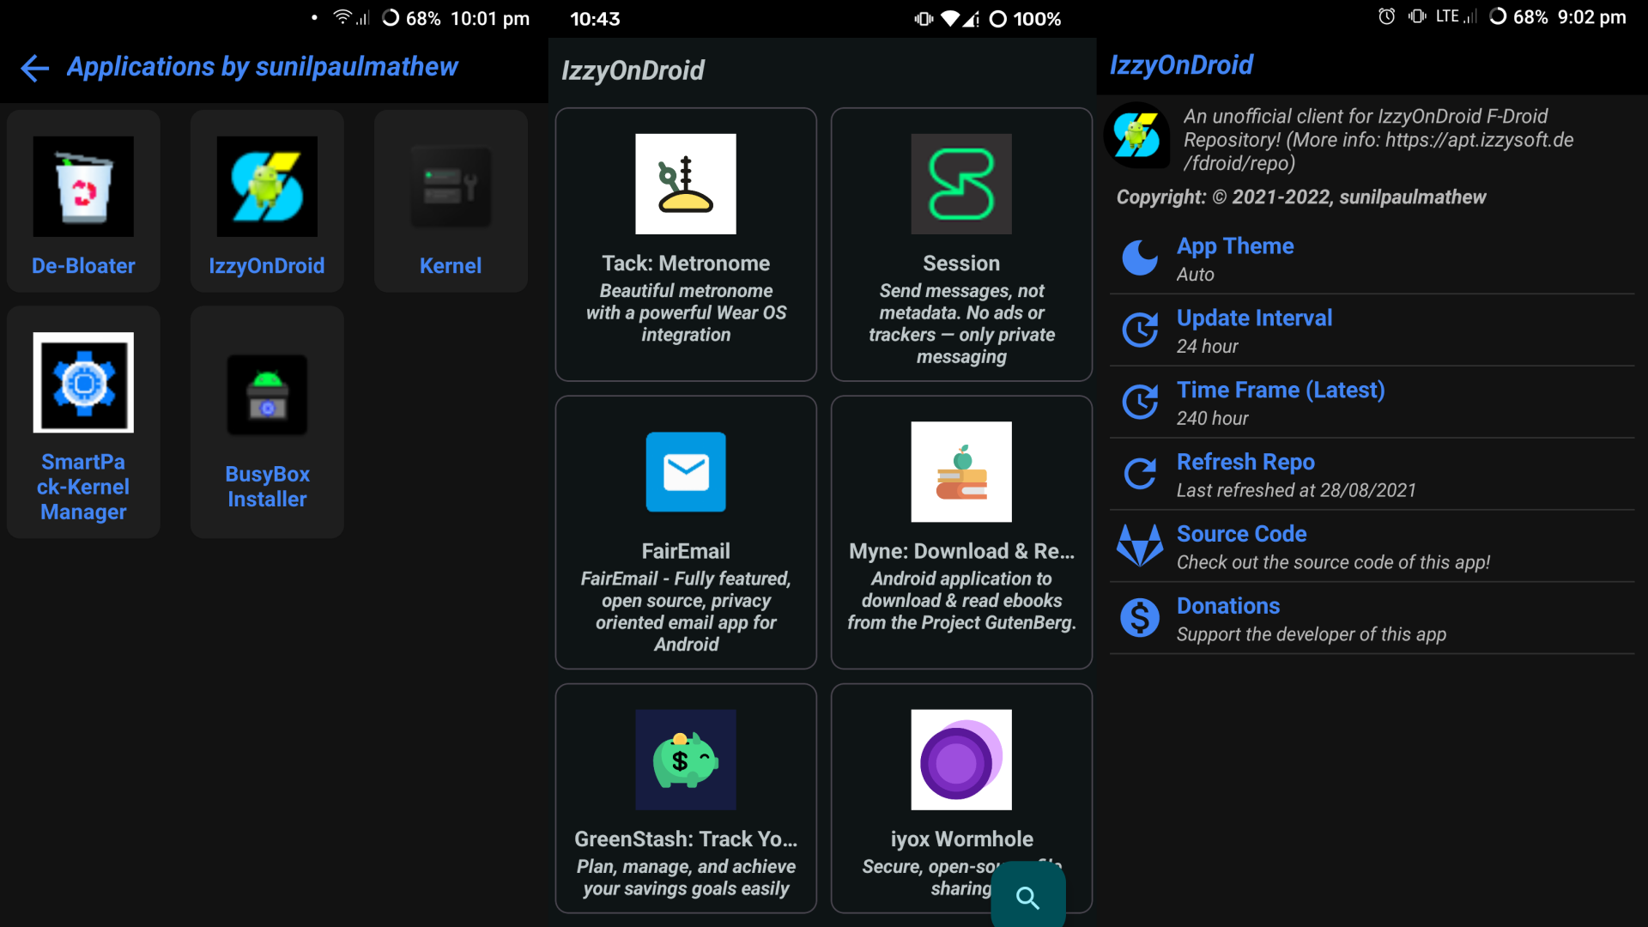The image size is (1648, 927).
Task: Open the IzzyOnDroid app icon in developer apps
Action: pos(267,186)
